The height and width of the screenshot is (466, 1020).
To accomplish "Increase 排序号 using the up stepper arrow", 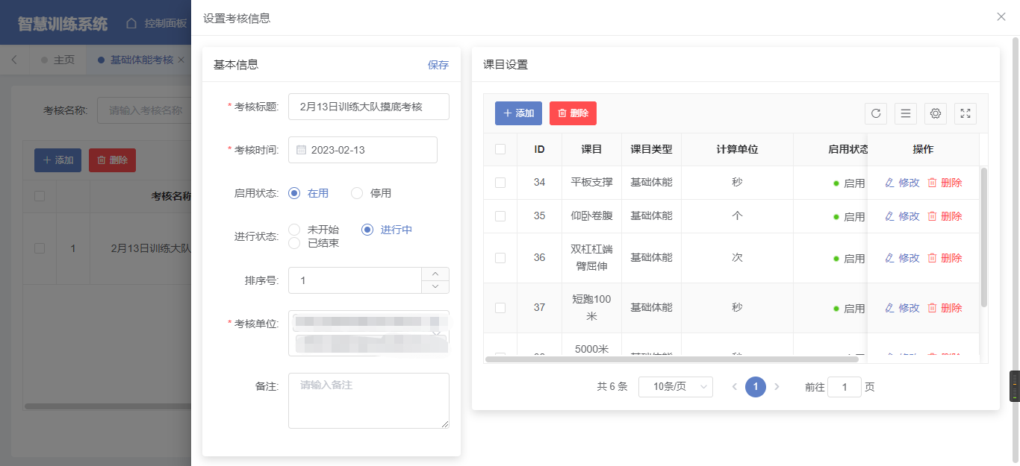I will (x=435, y=274).
